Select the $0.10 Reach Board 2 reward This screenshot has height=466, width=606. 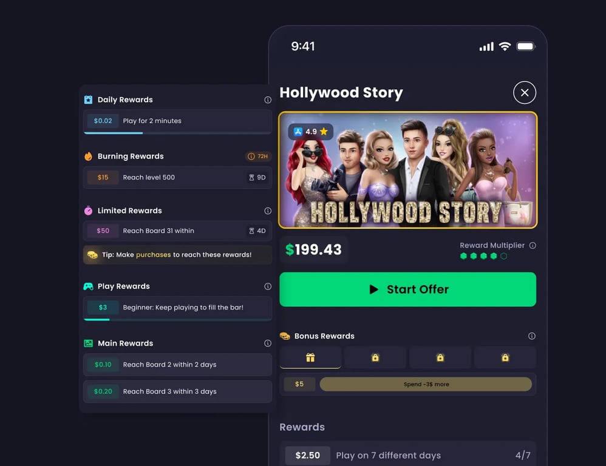coord(178,365)
